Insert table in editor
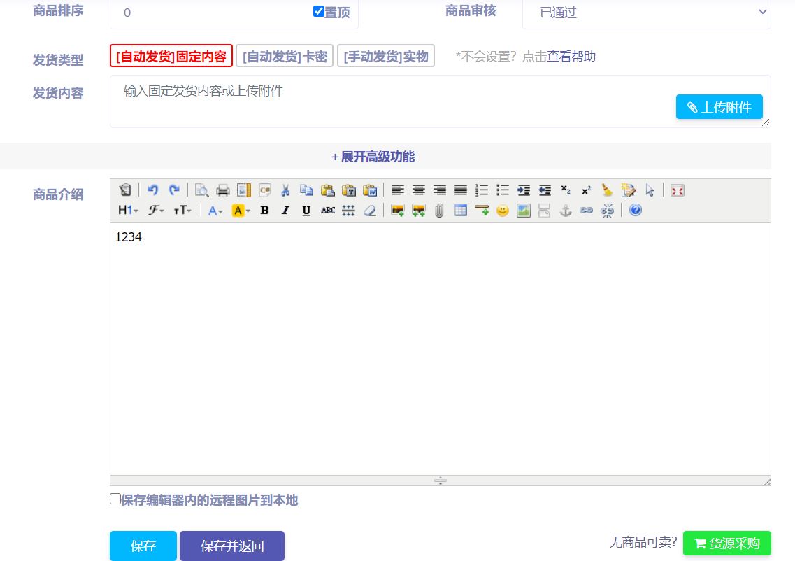Screen dimensions: 795x561 point(460,211)
